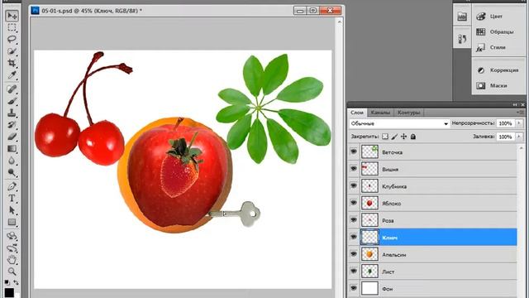Select the Eyedropper tool
Viewport: 529px width, 298px height.
pos(12,75)
